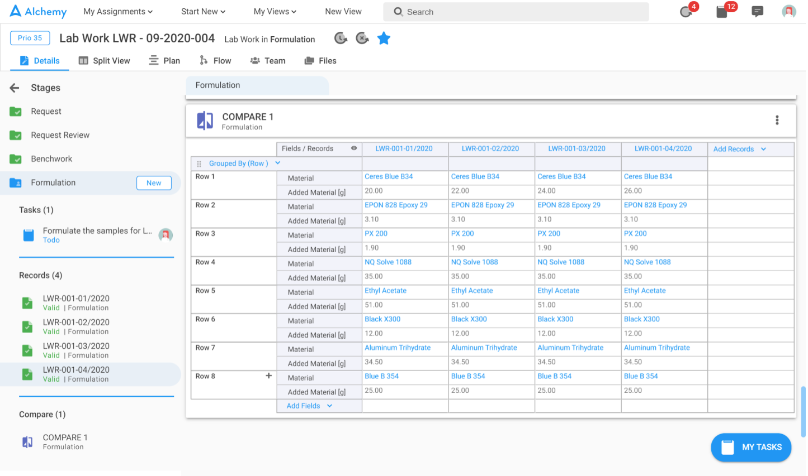The width and height of the screenshot is (808, 476).
Task: Click the Benchwork folder icon
Action: tap(16, 159)
